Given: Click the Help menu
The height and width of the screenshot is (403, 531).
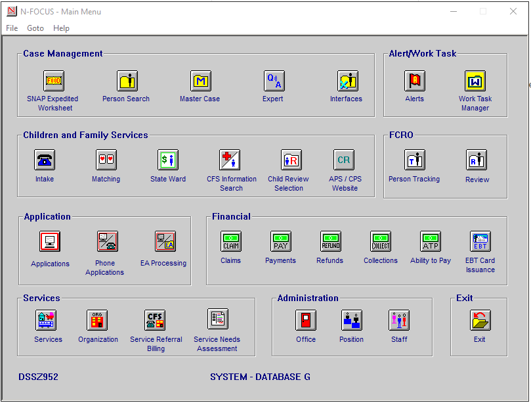Looking at the screenshot, I should (x=61, y=28).
